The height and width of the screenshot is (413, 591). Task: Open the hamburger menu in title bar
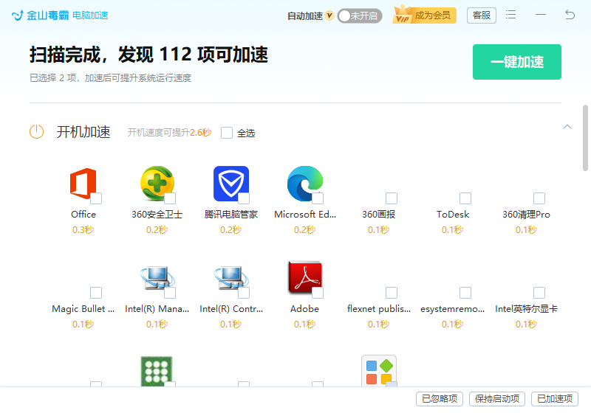tap(511, 15)
